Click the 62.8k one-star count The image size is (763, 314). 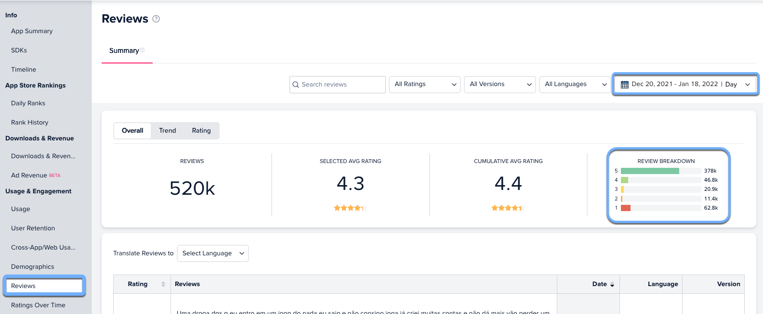[711, 208]
